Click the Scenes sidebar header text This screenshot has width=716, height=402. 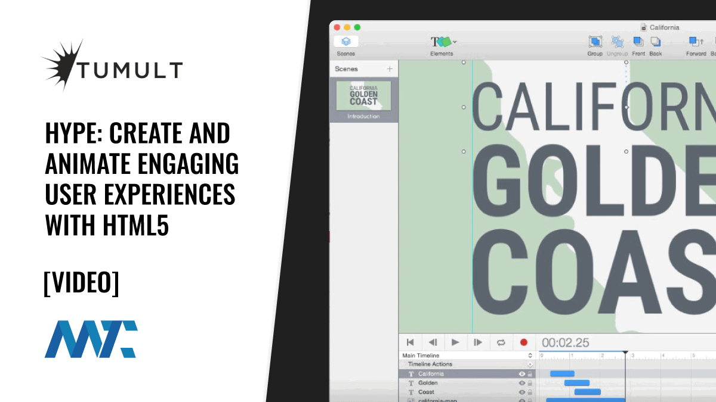point(346,69)
